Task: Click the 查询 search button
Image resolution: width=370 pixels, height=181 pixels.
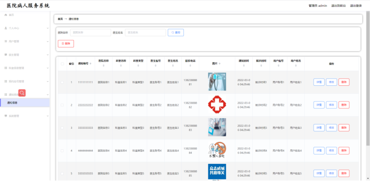Action: pos(176,33)
